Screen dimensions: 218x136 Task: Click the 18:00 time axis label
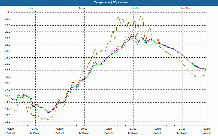[158, 129]
